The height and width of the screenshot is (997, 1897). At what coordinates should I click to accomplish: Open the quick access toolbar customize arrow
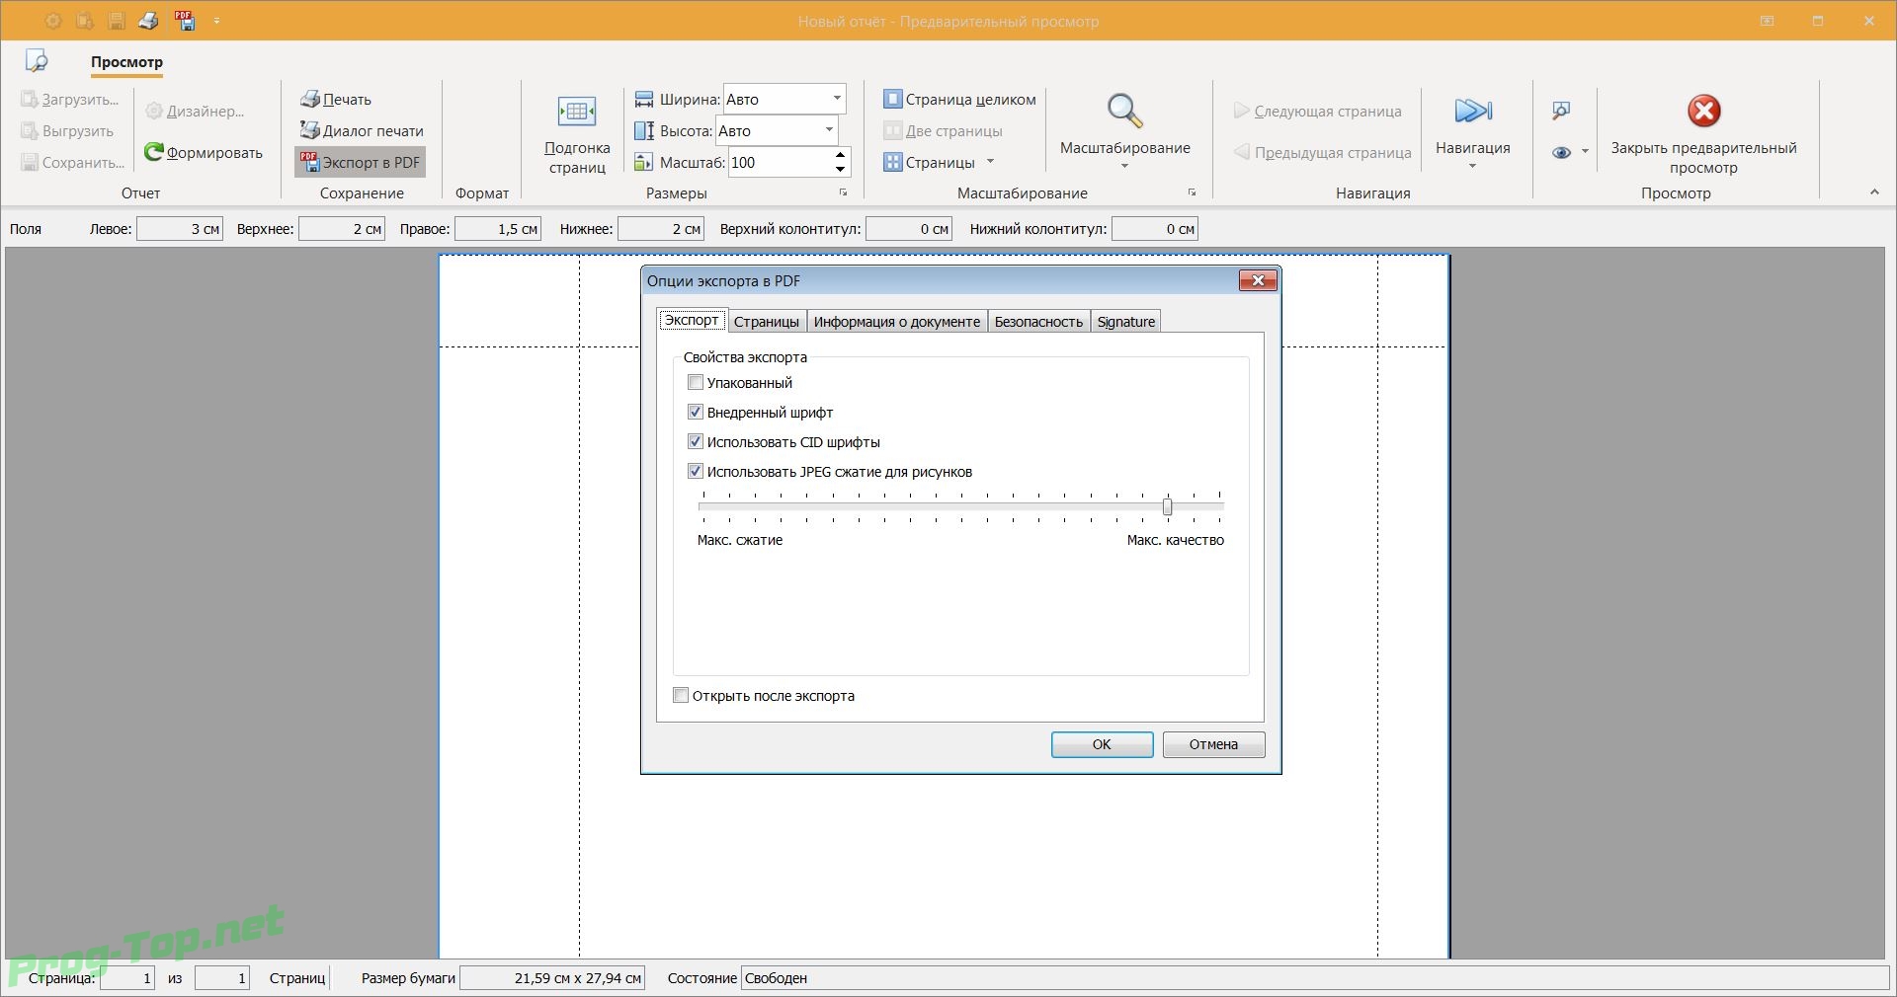[x=217, y=21]
